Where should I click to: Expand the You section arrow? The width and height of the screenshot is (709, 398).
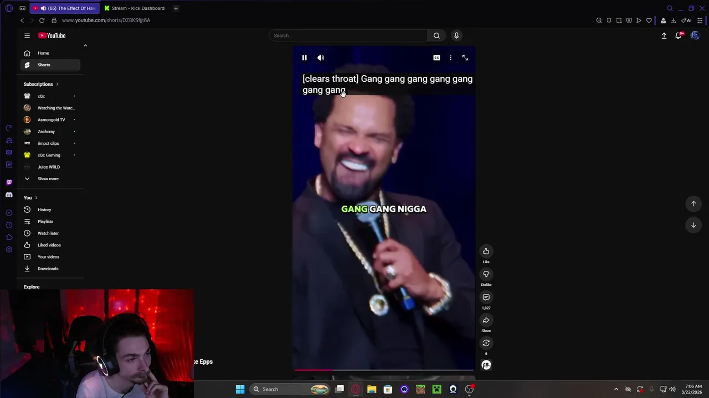point(37,197)
